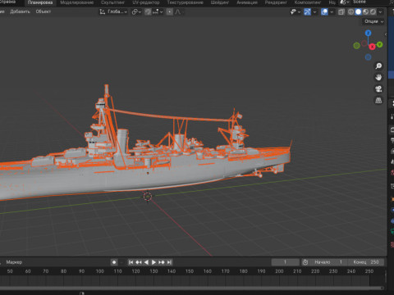Open the Маркер timeline menu
This screenshot has width=394, height=295.
coord(14,262)
